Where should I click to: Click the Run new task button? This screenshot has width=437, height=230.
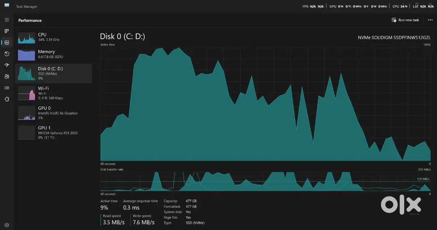point(405,20)
